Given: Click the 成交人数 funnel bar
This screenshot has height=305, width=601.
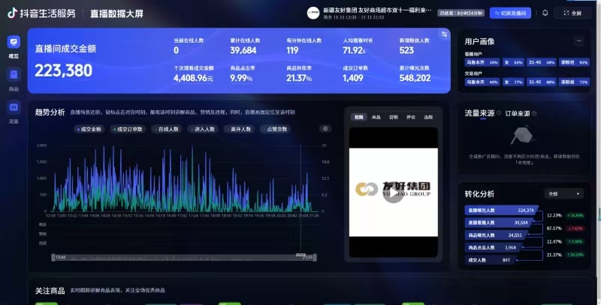Looking at the screenshot, I should [x=490, y=260].
